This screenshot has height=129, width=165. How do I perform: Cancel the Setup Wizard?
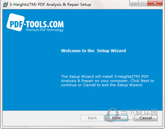146,118
